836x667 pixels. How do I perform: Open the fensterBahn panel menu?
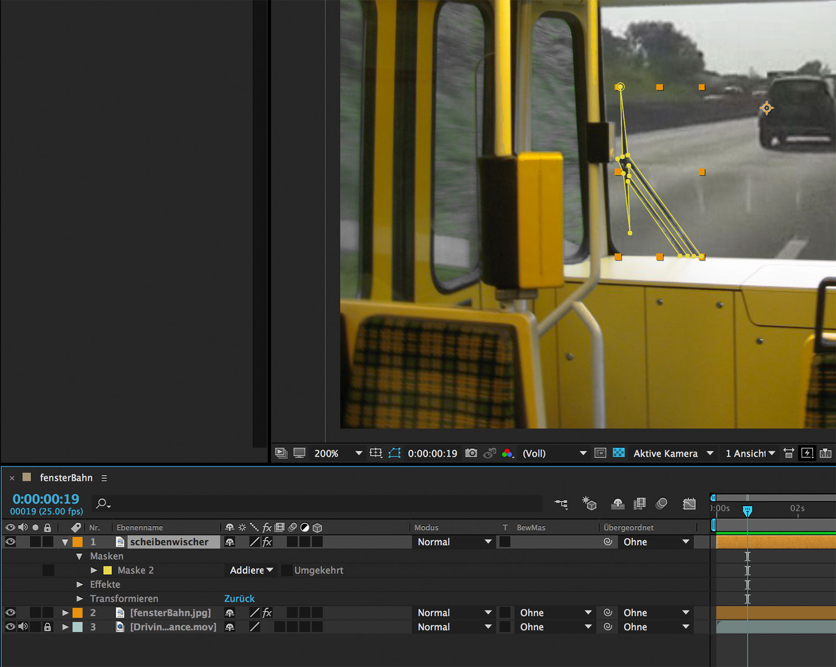click(104, 478)
